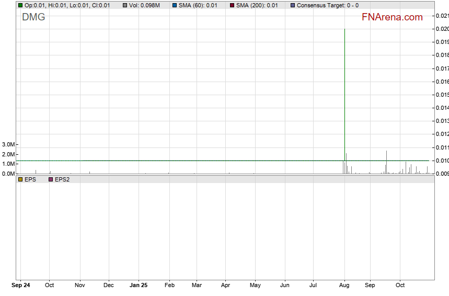The image size is (449, 296).
Task: Click the tall price spike at Aug
Action: pos(344,78)
